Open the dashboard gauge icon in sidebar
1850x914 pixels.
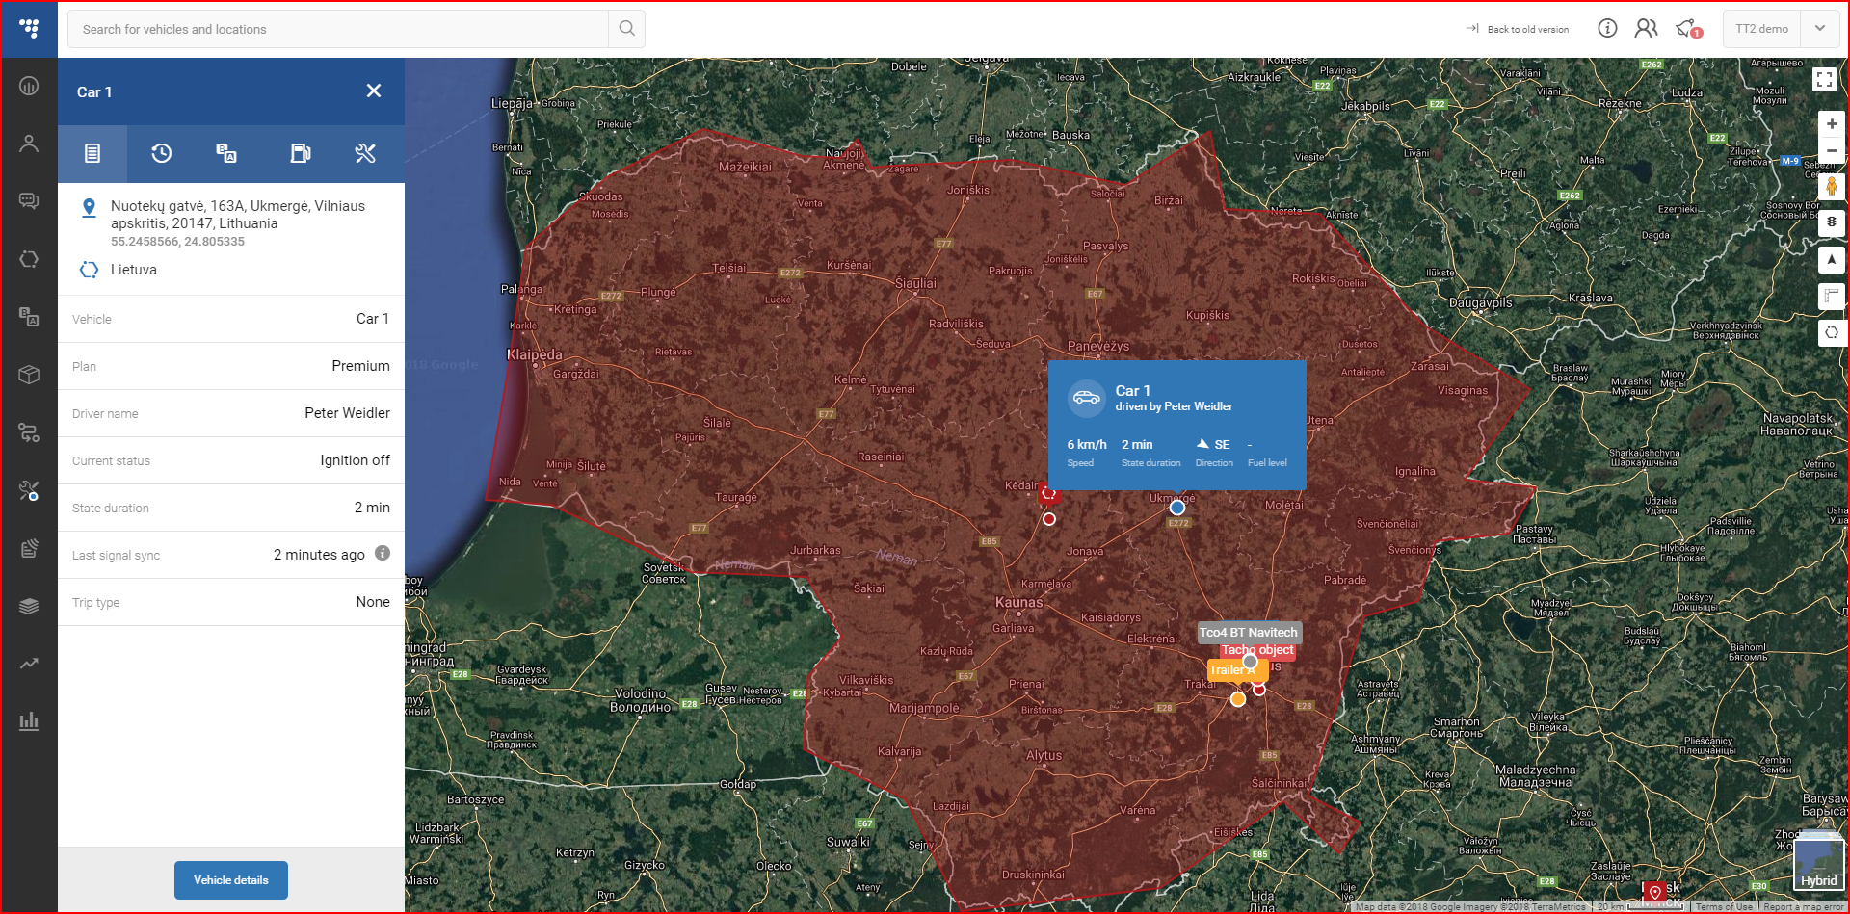coord(29,86)
